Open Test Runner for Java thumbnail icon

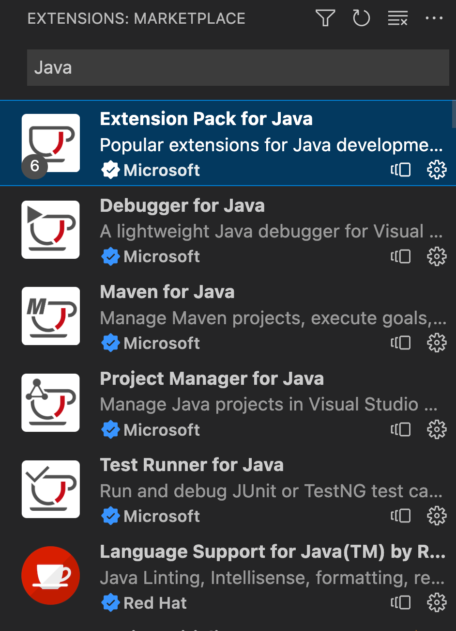point(51,489)
